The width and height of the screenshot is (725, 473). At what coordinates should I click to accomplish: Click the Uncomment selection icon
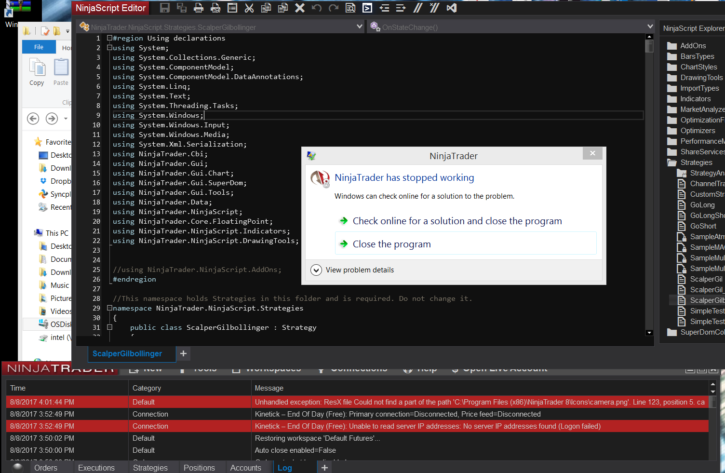point(434,8)
